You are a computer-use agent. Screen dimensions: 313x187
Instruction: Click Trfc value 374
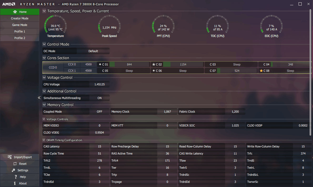303,153
